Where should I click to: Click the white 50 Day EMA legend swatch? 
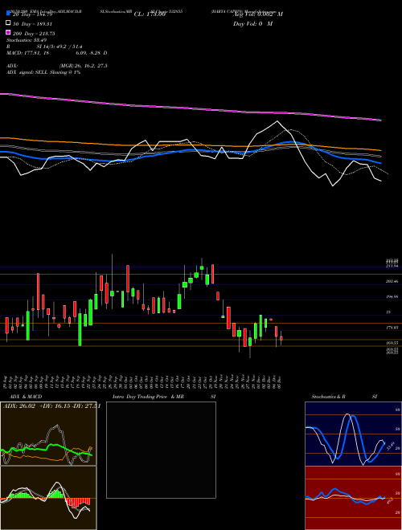pyautogui.click(x=8, y=23)
